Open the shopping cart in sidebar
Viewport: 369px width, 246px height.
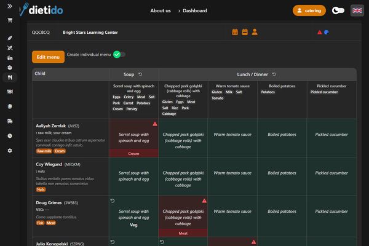pos(10,20)
